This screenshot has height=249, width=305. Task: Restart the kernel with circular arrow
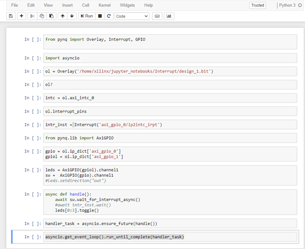coord(109,16)
